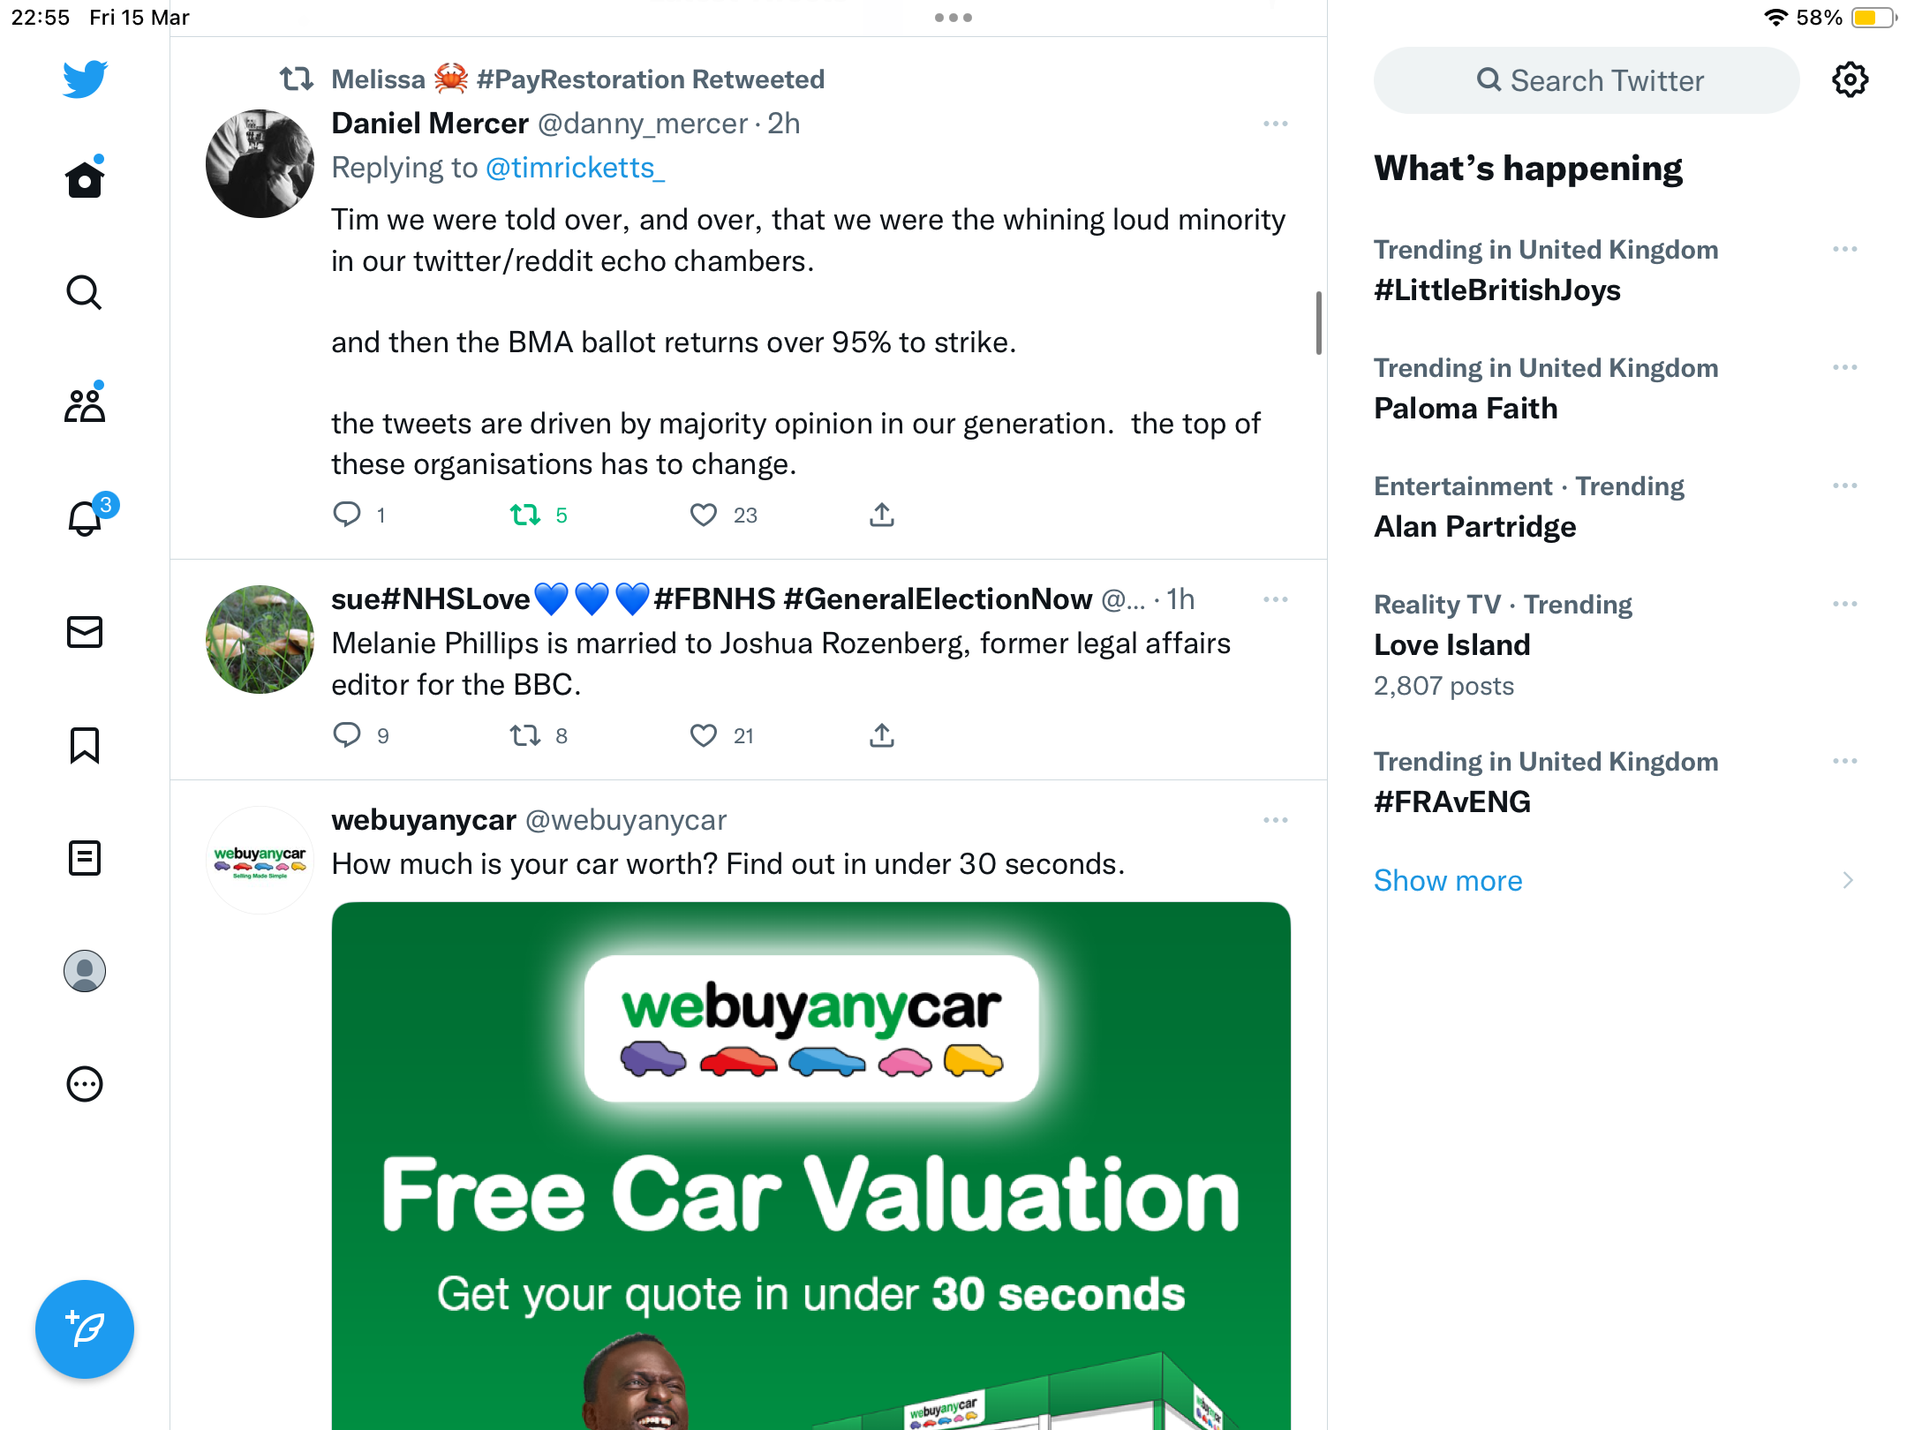Viewport: 1907px width, 1430px height.
Task: Click the timeline scrollbar indicator
Action: (1319, 323)
